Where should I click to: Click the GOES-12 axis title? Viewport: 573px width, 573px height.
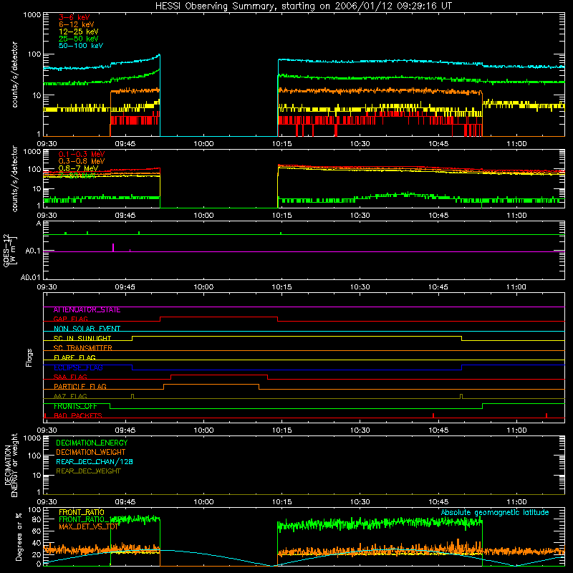(x=9, y=251)
